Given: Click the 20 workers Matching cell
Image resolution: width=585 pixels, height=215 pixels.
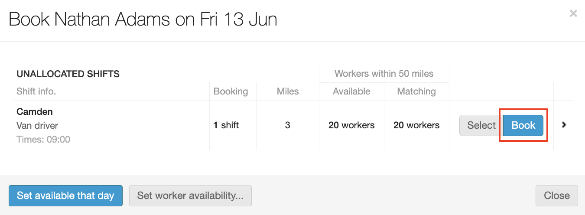Looking at the screenshot, I should tap(416, 125).
